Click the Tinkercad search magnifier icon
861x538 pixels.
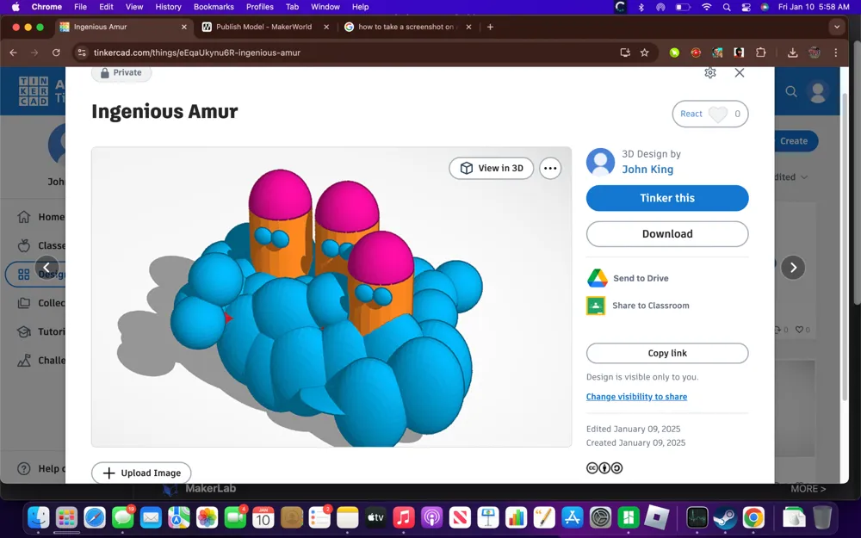point(790,92)
